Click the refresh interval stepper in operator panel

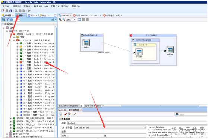tap(19, 19)
